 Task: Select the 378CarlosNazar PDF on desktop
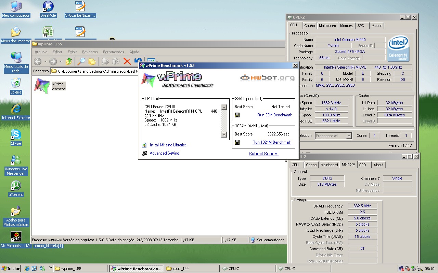click(80, 9)
